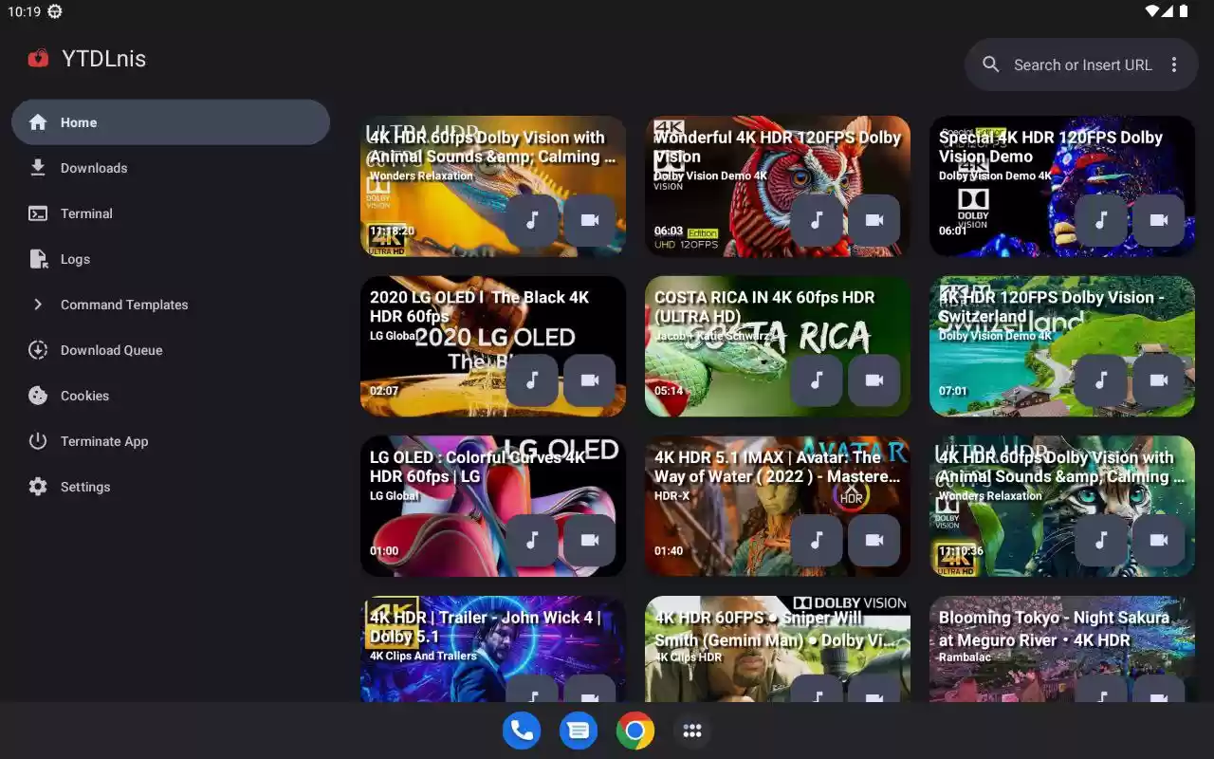Download audio for COSTA RICA 4K video
The height and width of the screenshot is (759, 1214).
tap(817, 380)
